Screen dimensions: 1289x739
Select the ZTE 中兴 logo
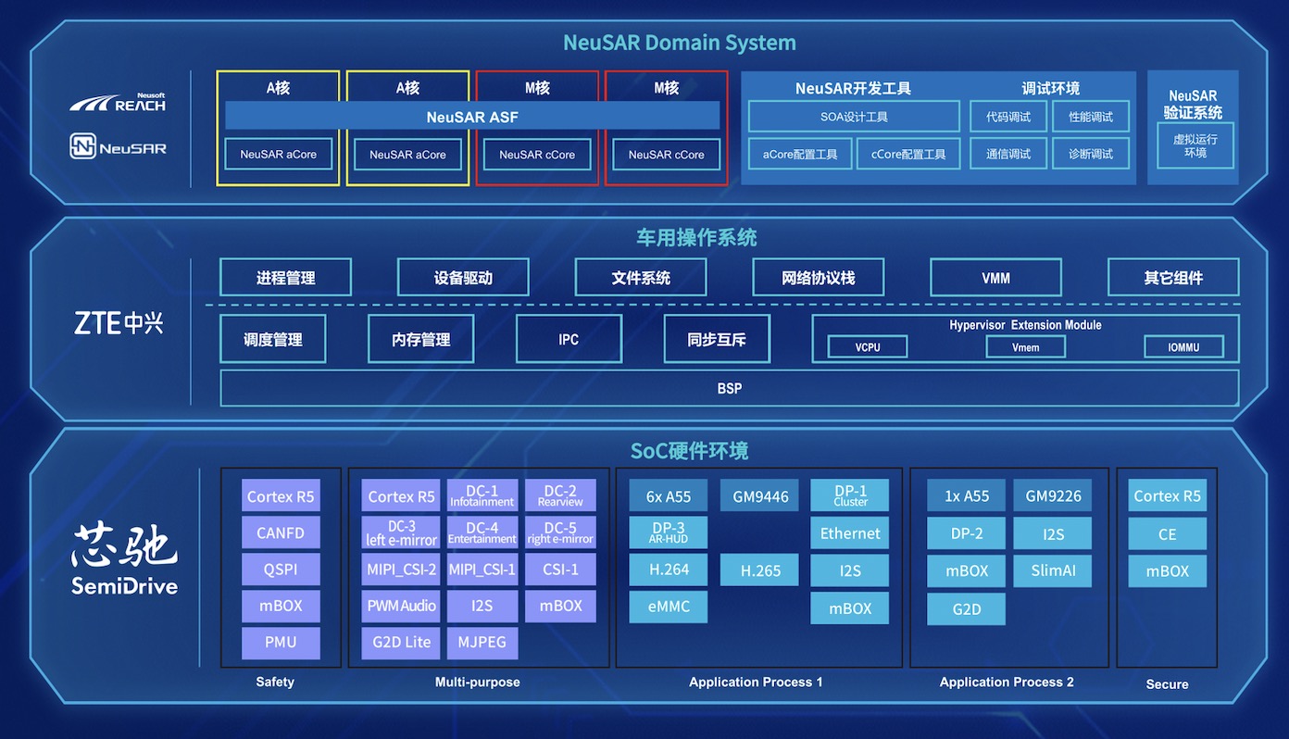pyautogui.click(x=118, y=323)
